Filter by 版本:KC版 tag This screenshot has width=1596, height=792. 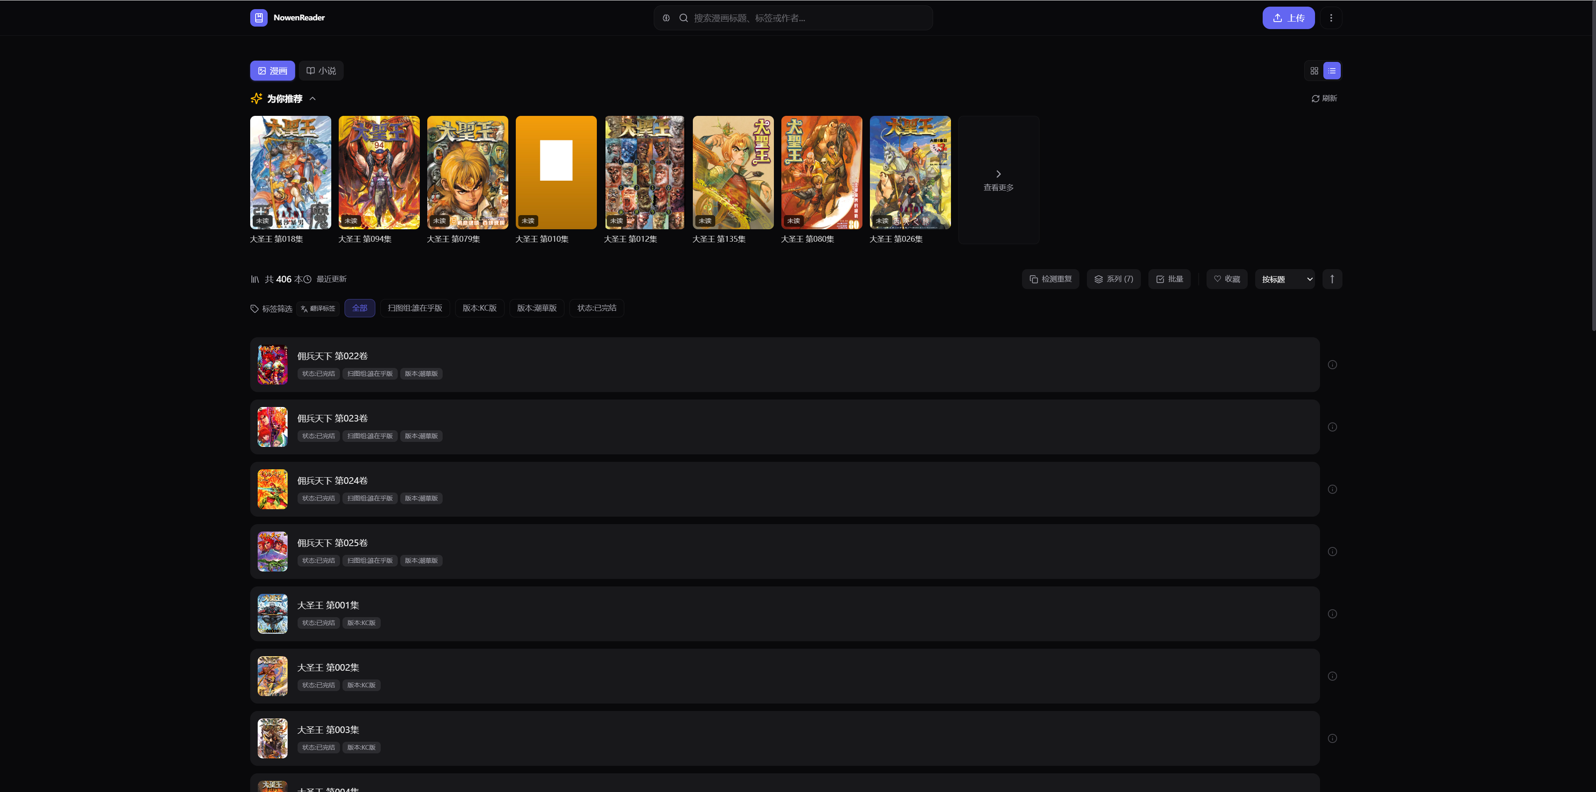tap(480, 309)
